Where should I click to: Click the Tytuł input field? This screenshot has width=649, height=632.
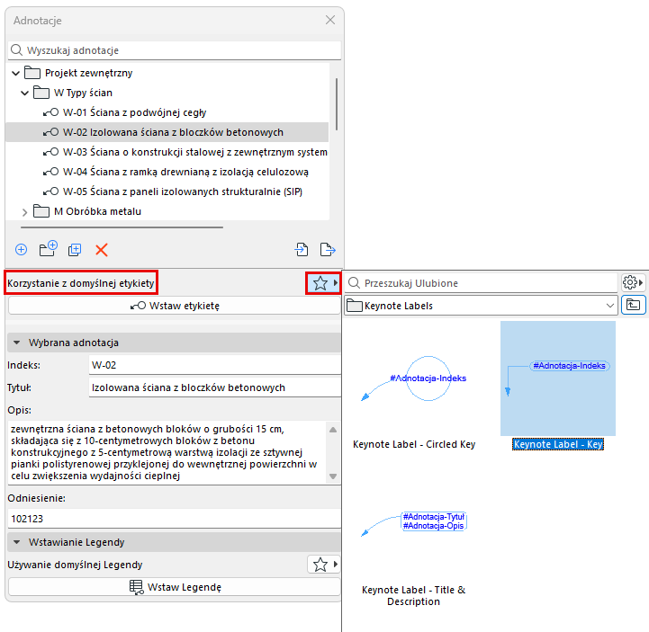(215, 387)
